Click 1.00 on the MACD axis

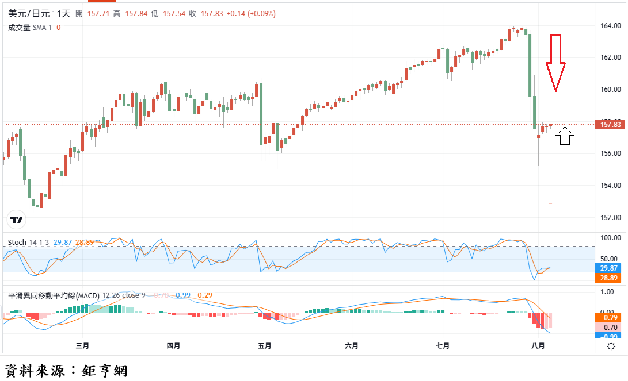(607, 292)
